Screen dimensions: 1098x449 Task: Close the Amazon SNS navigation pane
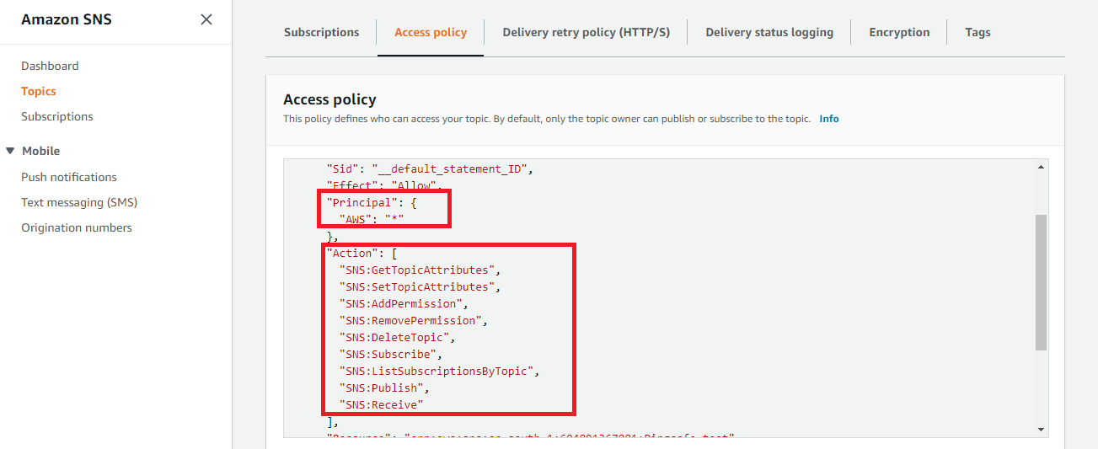[x=206, y=19]
